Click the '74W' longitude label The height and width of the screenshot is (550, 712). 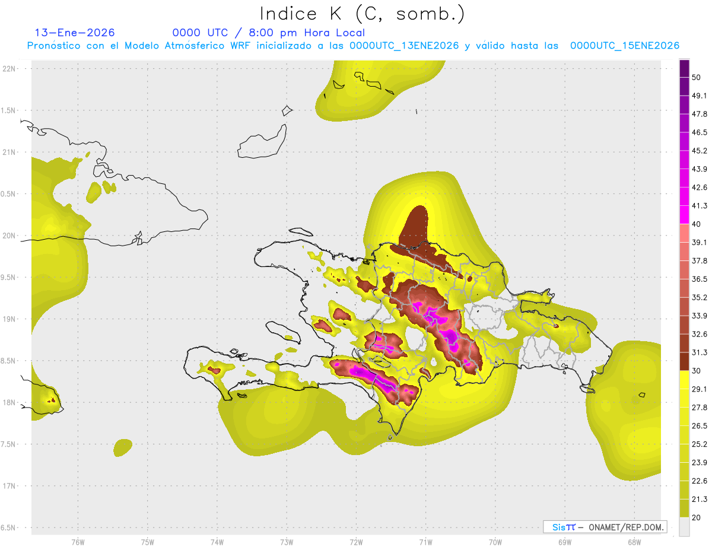[217, 542]
